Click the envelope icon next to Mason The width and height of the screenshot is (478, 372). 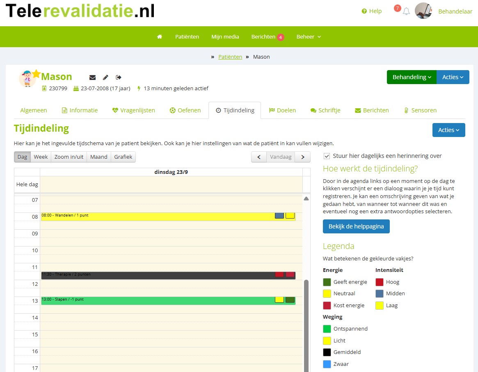click(x=92, y=78)
